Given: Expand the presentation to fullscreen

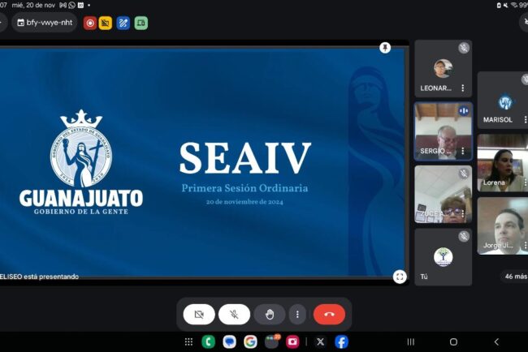Looking at the screenshot, I should click(x=400, y=277).
